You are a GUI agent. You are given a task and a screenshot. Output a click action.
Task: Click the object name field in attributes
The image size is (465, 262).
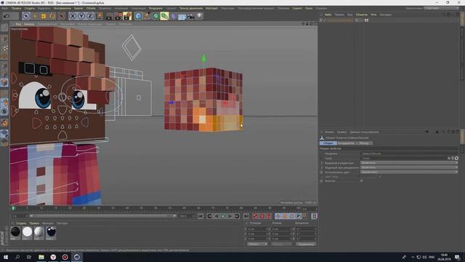pyautogui.click(x=409, y=154)
